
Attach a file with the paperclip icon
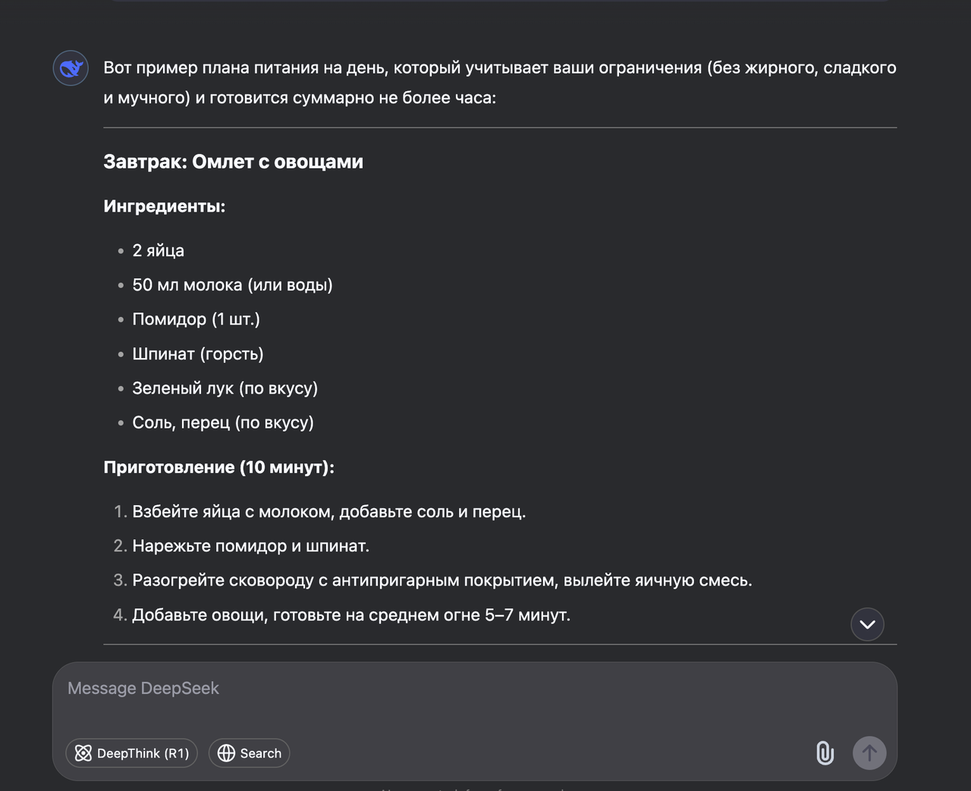coord(825,753)
